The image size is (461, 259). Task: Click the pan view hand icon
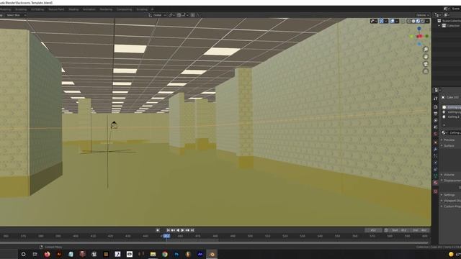(426, 56)
